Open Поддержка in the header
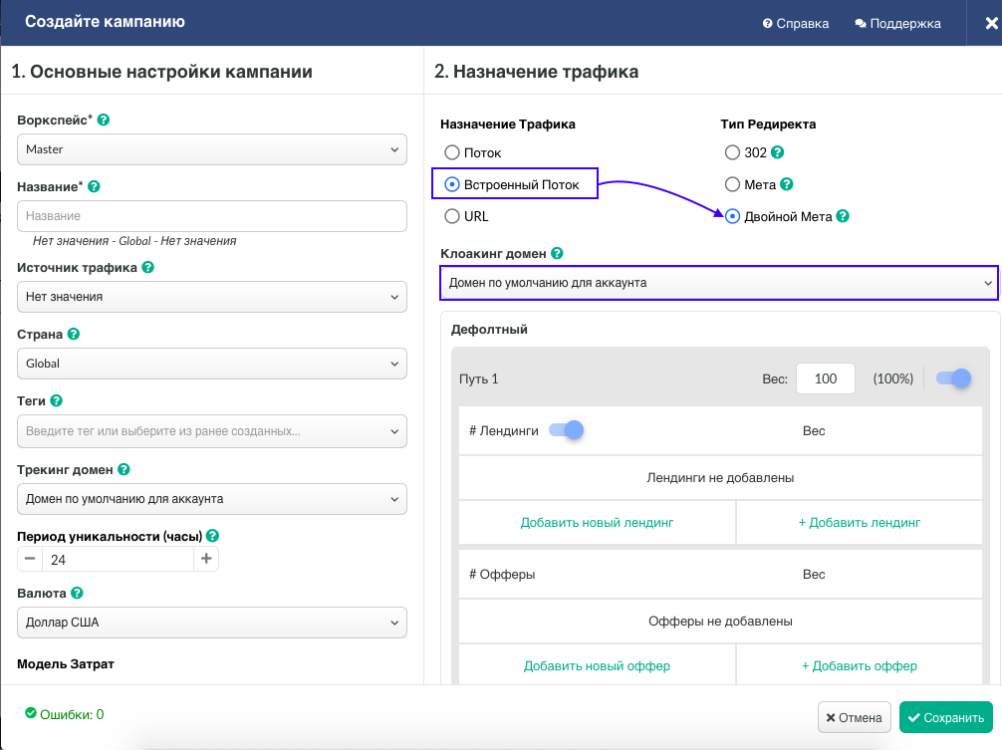Screen dimensions: 1002x750 [897, 23]
